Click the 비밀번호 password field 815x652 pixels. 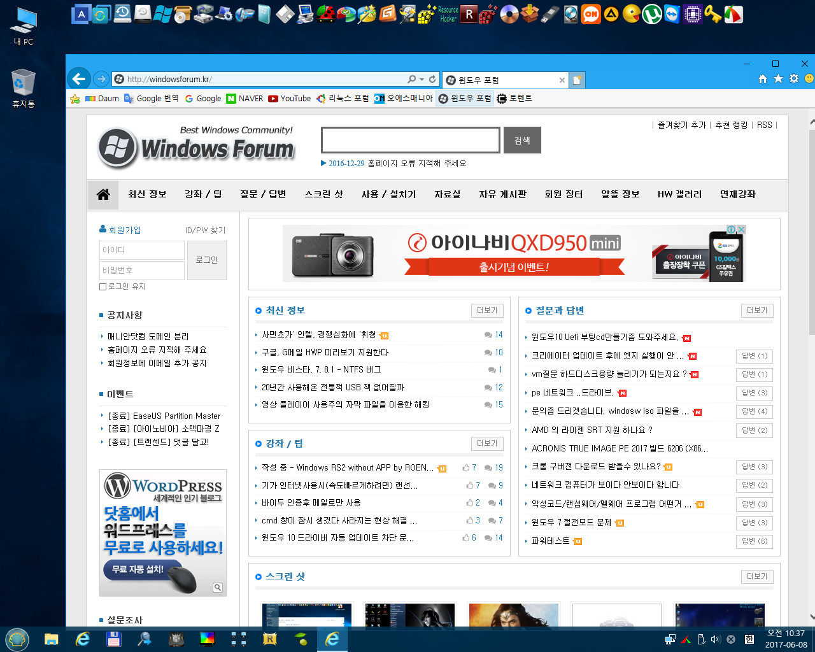point(142,270)
